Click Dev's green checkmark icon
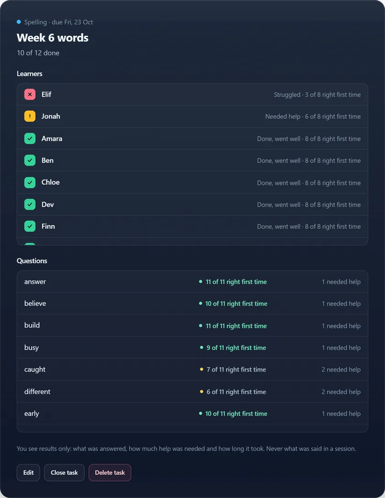 (x=30, y=205)
